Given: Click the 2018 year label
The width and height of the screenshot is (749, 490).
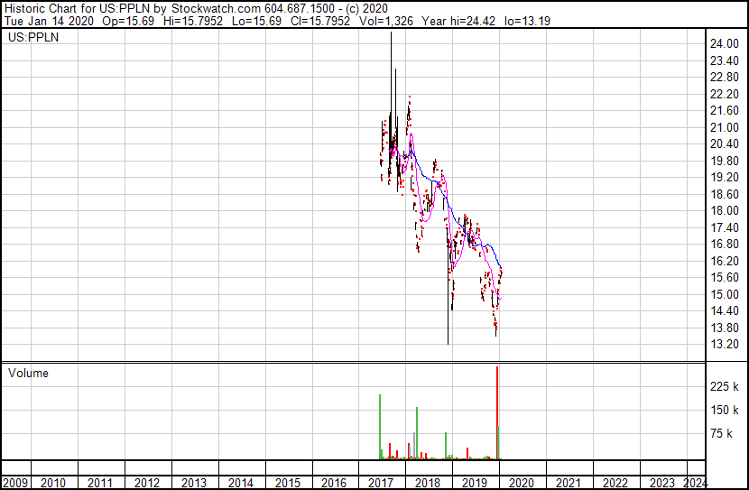Looking at the screenshot, I should 428,483.
